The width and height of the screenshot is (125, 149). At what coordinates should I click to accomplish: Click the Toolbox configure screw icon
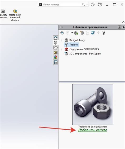click(104, 33)
